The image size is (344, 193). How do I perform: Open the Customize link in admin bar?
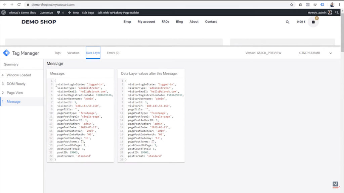[x=46, y=12]
